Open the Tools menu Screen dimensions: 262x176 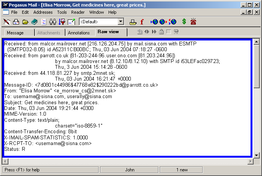[62, 12]
